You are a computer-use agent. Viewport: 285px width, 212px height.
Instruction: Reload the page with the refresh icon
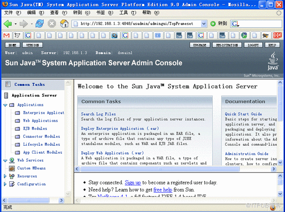(x=39, y=24)
